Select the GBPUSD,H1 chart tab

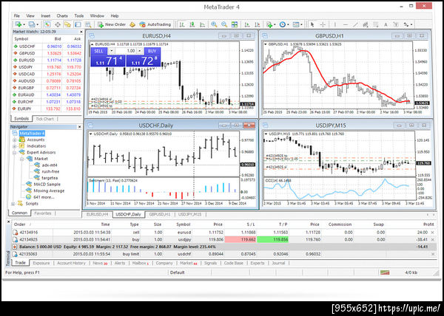160,214
